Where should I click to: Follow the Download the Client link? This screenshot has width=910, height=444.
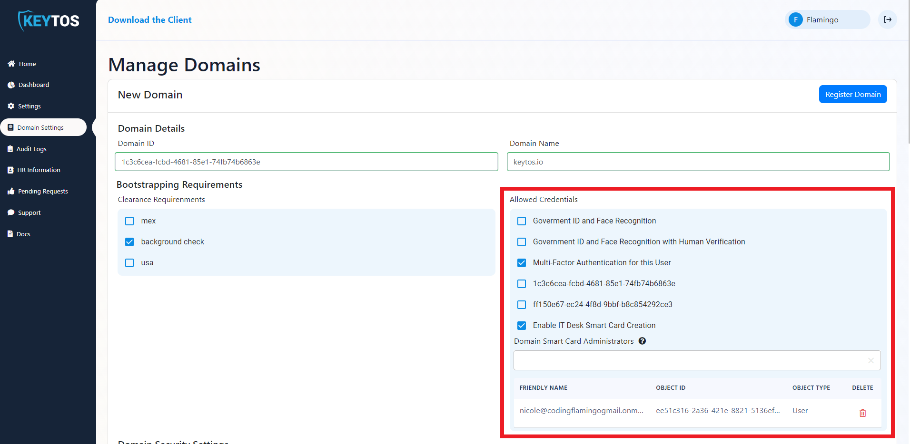point(150,20)
